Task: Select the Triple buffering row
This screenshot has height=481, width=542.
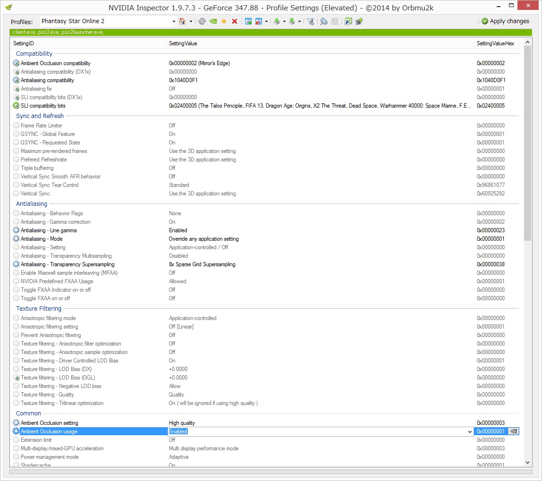Action: tap(265, 168)
